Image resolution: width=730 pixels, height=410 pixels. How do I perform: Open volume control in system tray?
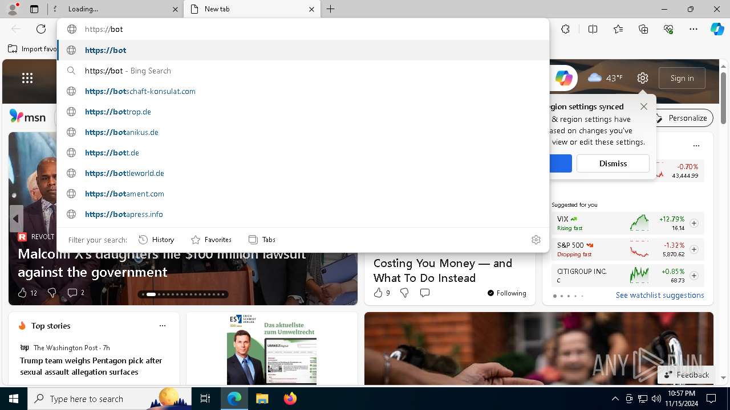656,399
